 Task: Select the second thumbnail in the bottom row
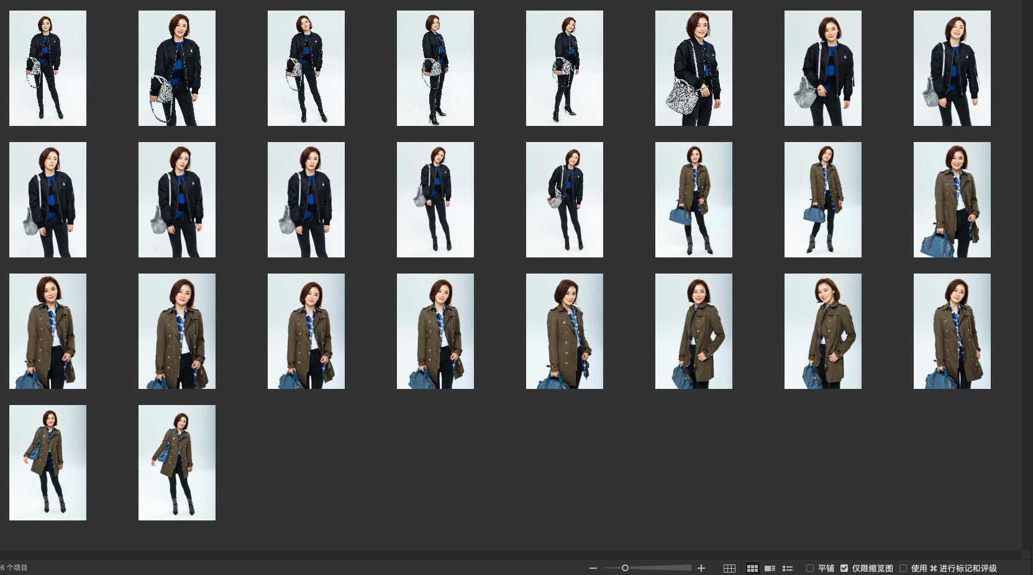pos(177,463)
